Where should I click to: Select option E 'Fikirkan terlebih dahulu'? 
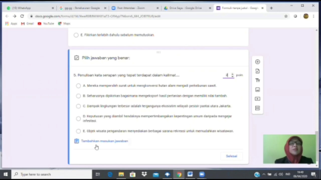click(x=76, y=35)
